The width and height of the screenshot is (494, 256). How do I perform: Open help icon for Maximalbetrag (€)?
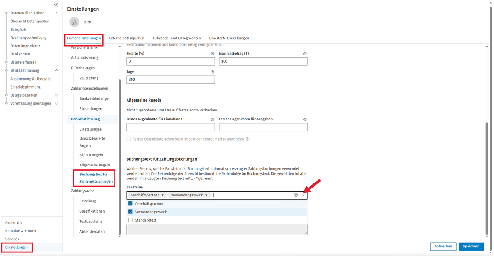pos(304,54)
